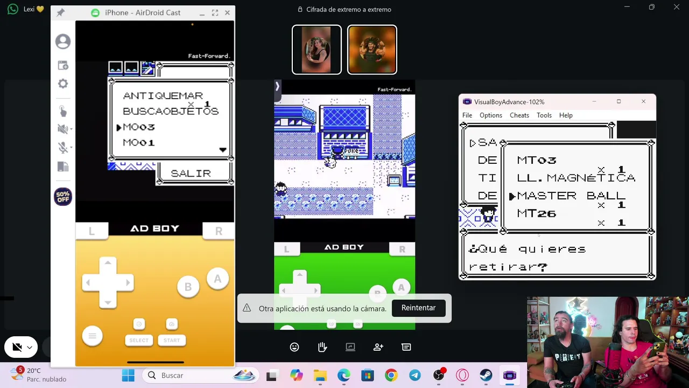Pin the AirDroid Cast window on top
This screenshot has width=689, height=388.
60,12
